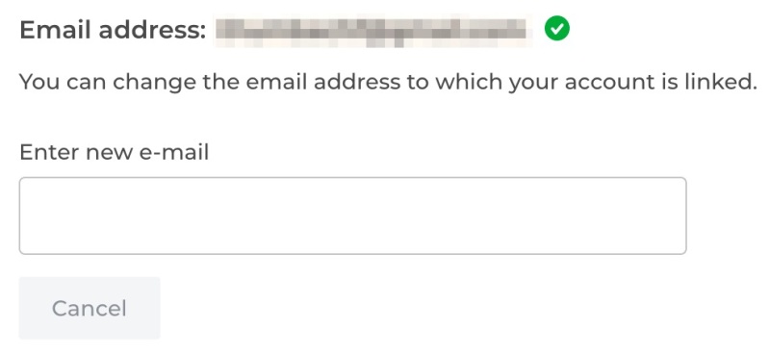
Task: Place cursor in the empty email textbox
Action: point(352,216)
